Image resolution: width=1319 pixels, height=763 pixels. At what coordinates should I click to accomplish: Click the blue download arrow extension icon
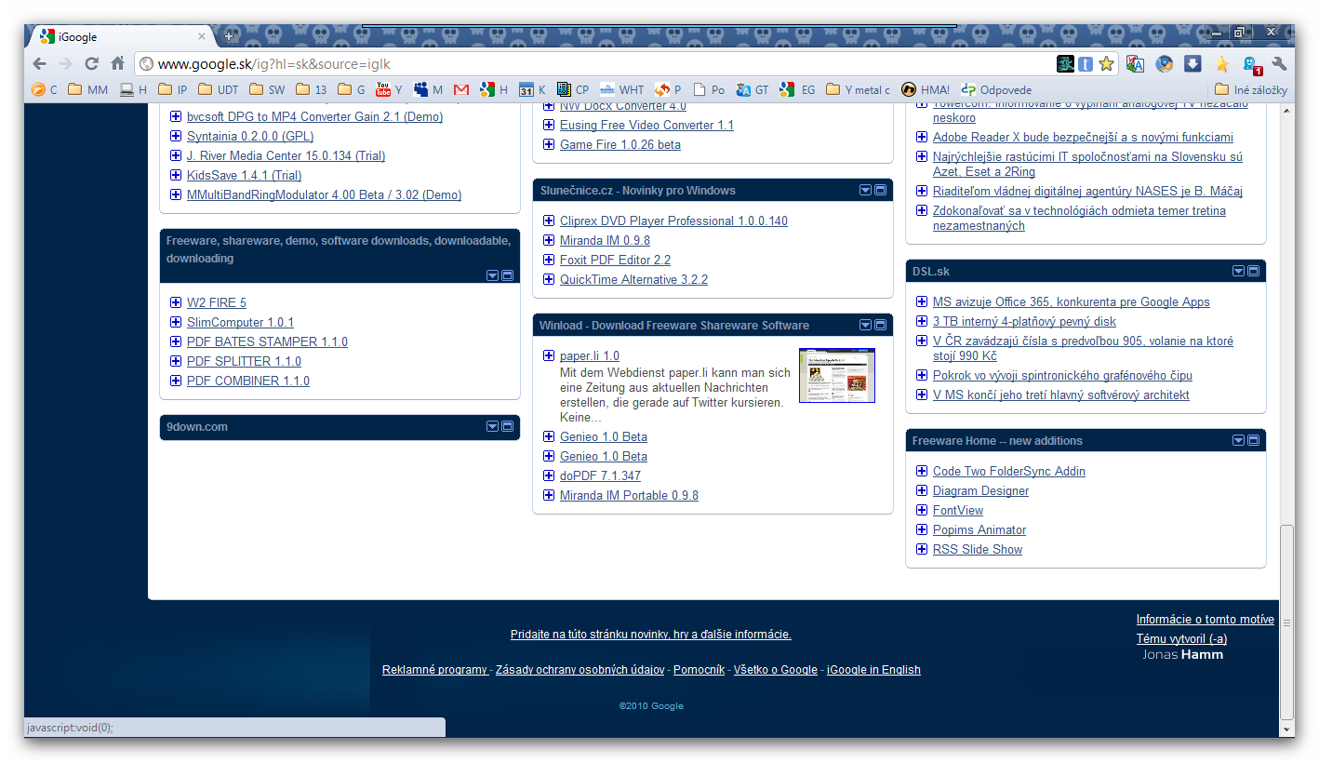(x=1192, y=64)
